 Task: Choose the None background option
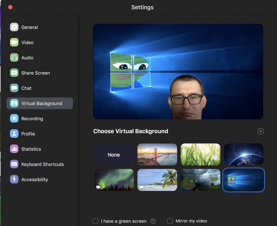(114, 154)
